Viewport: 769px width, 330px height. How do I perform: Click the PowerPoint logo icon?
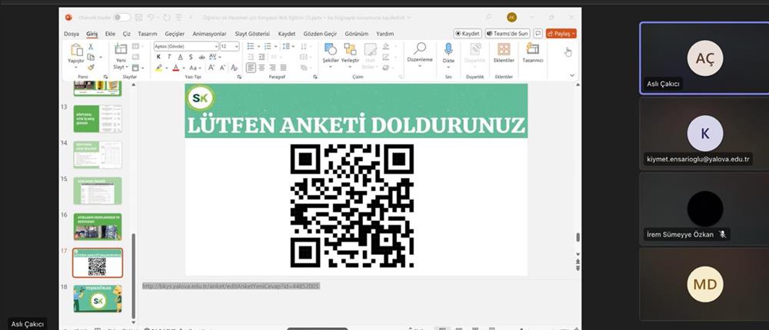68,17
